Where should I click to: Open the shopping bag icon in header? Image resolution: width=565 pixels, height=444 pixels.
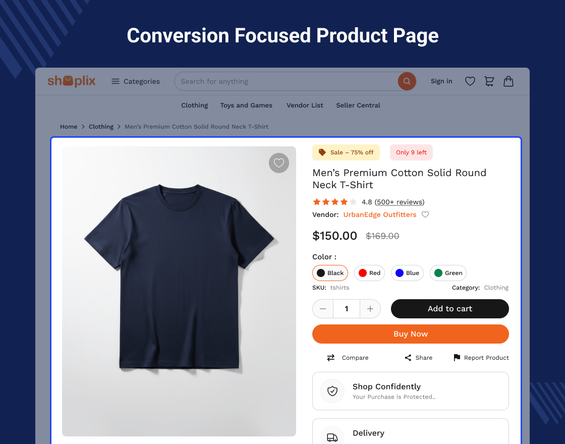tap(508, 81)
